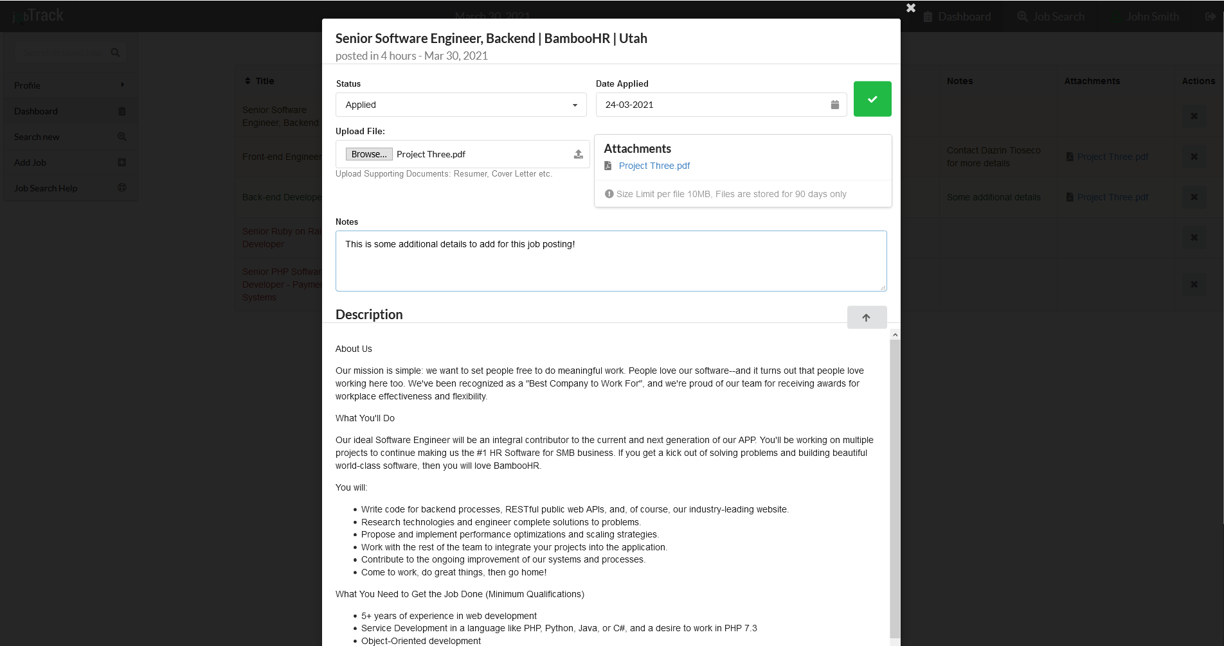
Task: Click the 'Contact Dazrin Tioseco for more details' note
Action: click(994, 157)
